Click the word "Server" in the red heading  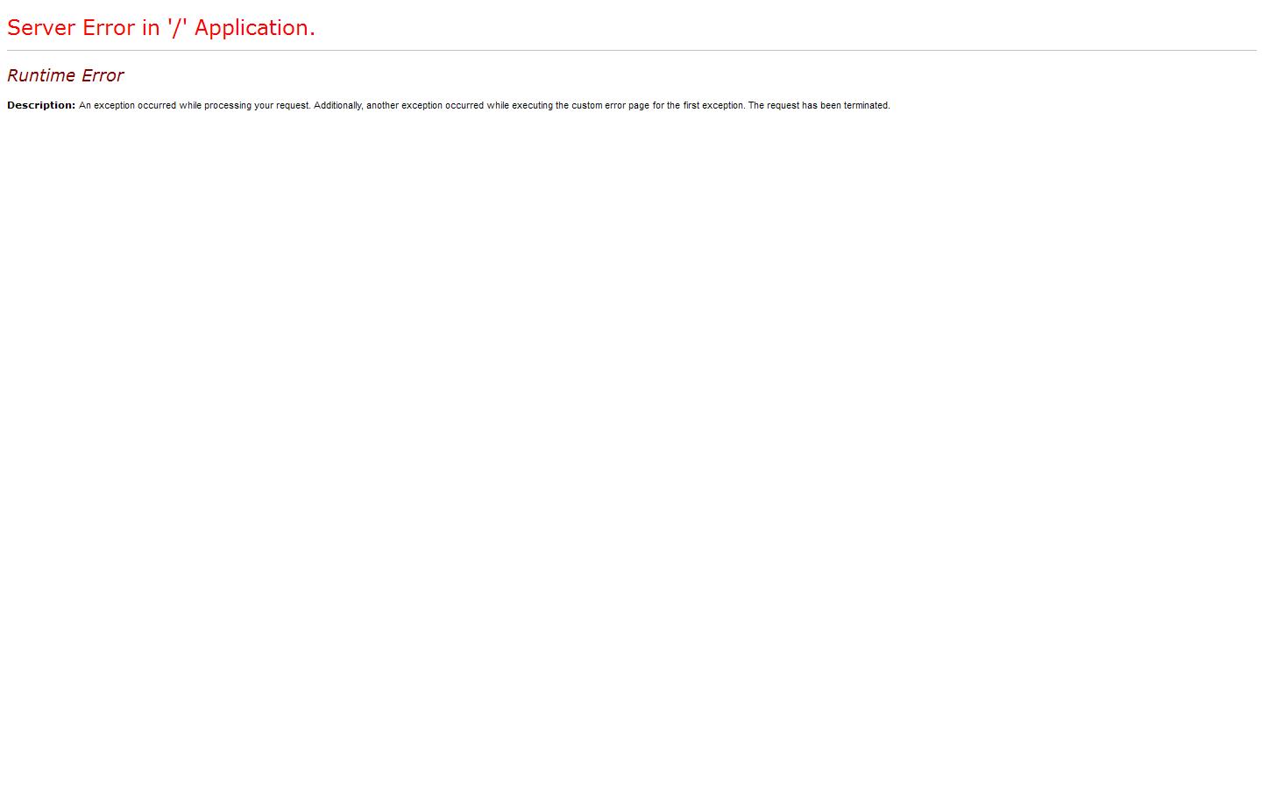pos(41,28)
